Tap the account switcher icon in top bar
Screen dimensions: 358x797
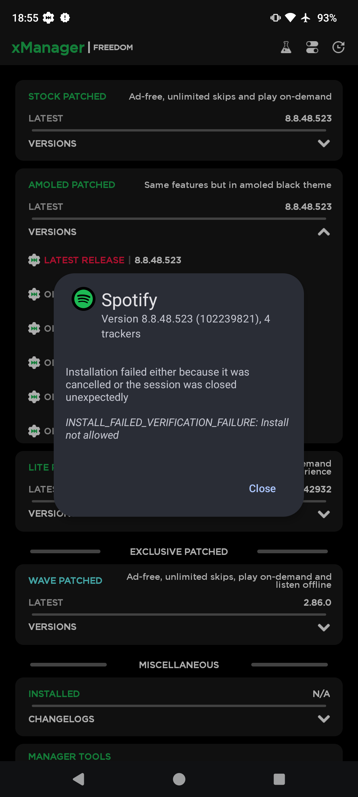coord(312,47)
